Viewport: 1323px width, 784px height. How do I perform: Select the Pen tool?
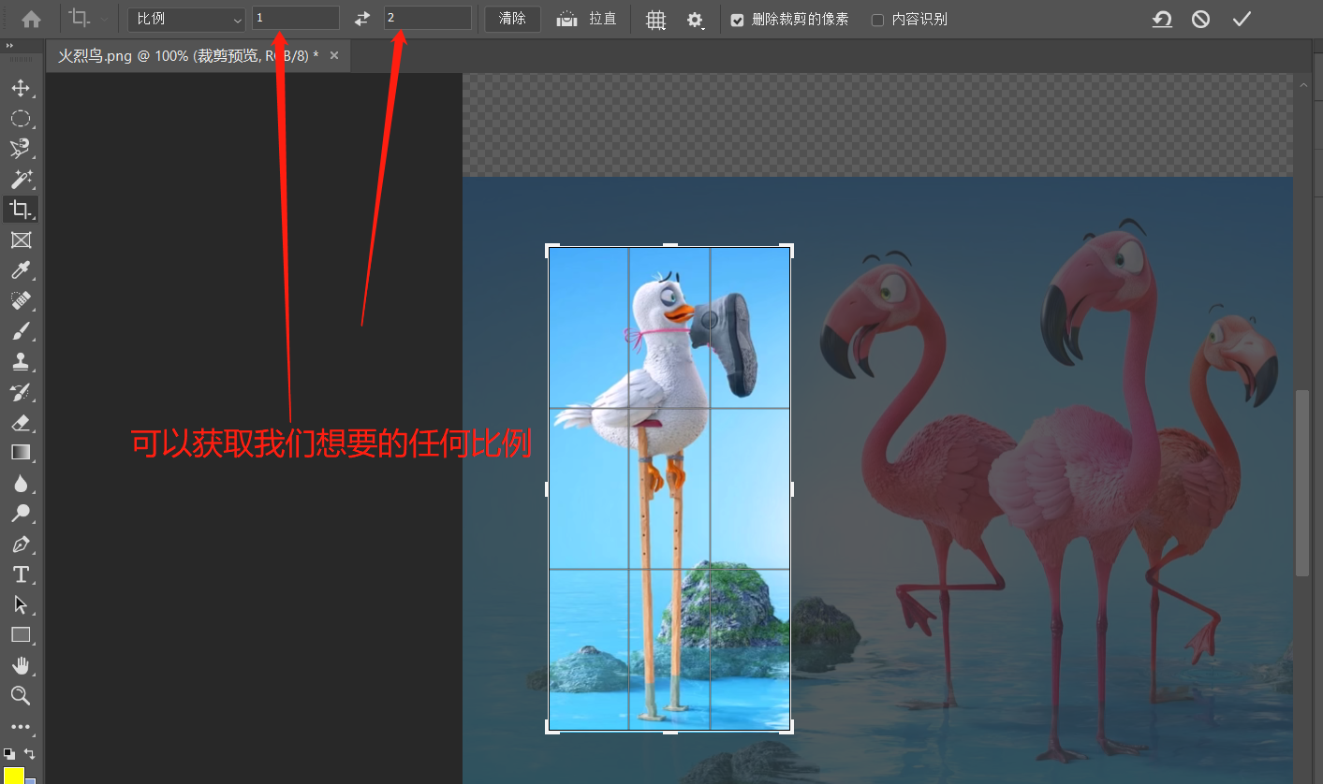coord(21,544)
